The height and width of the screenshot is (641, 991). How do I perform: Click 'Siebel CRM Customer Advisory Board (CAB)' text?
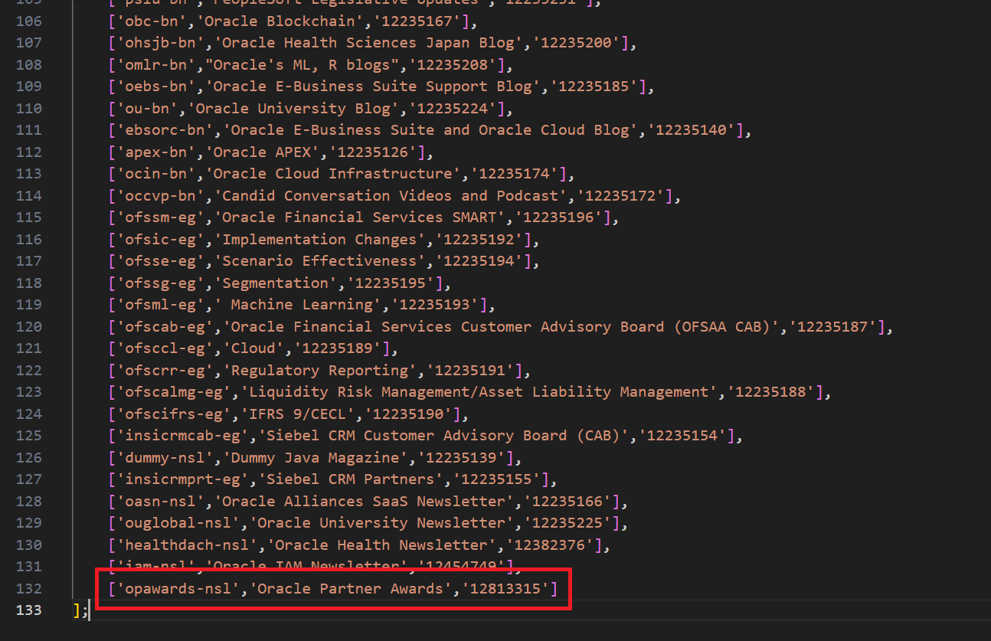click(x=444, y=436)
